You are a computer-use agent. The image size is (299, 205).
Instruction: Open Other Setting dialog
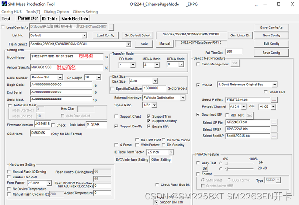click(x=161, y=160)
